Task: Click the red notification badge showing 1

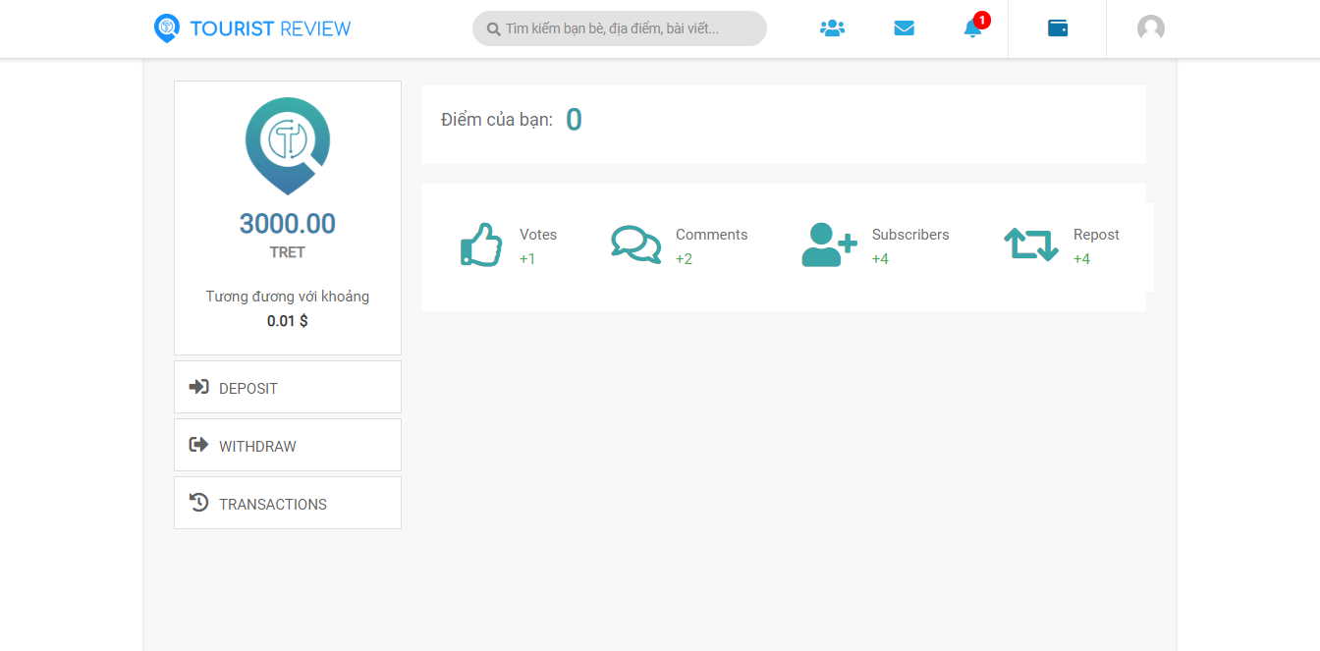Action: tap(982, 20)
